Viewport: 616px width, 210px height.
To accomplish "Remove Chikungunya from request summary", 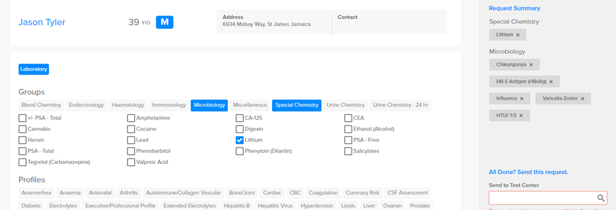I will (531, 65).
